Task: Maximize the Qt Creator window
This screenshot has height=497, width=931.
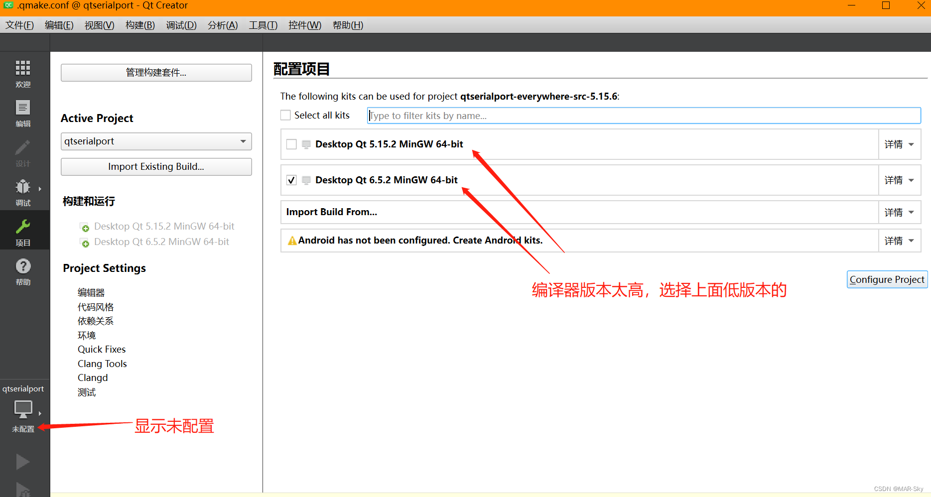Action: coord(886,5)
